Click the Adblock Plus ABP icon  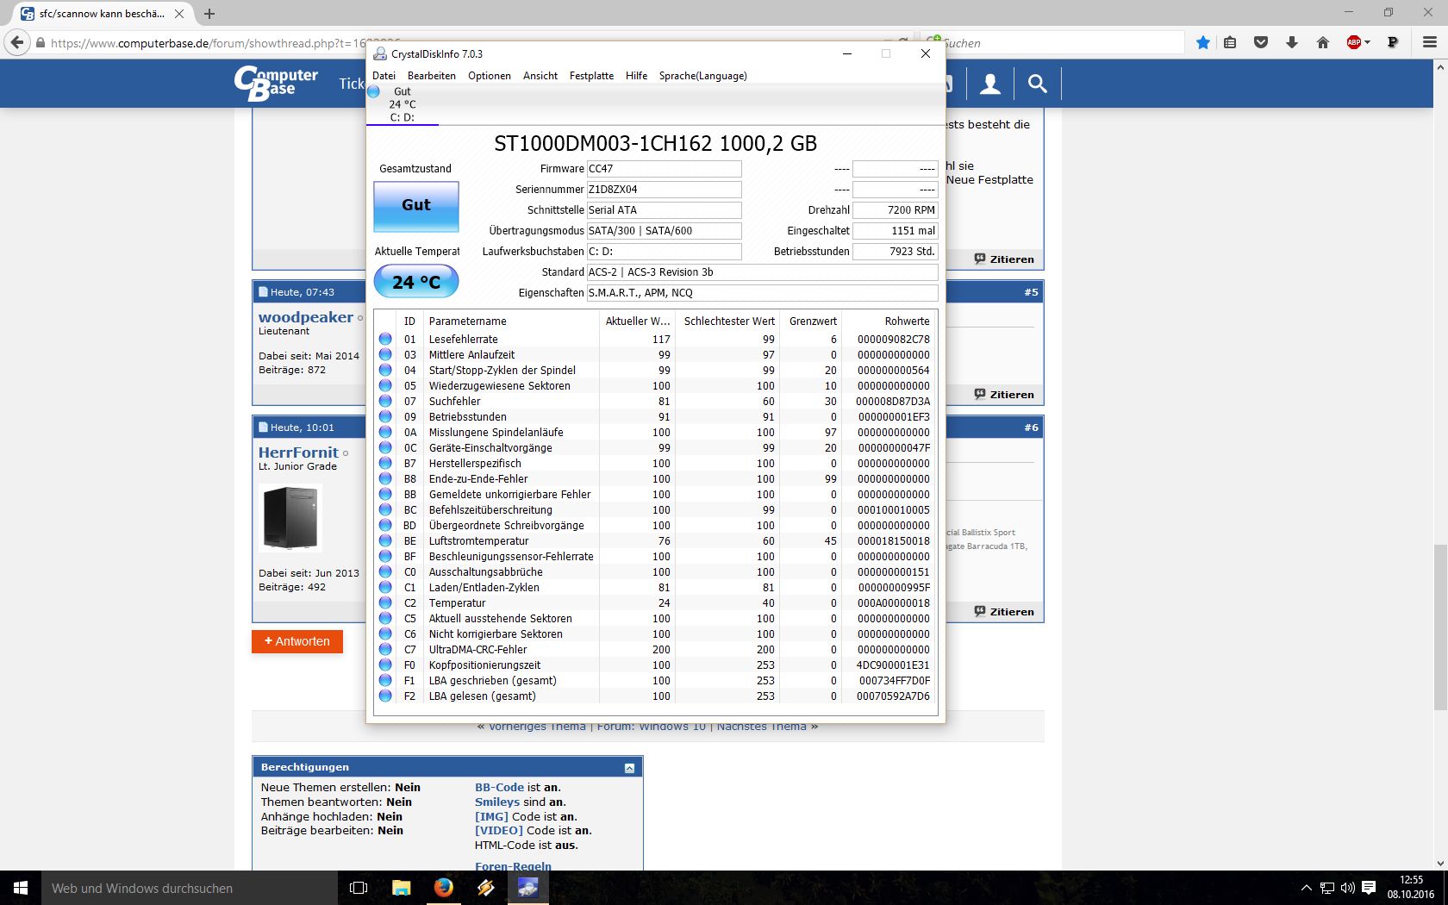point(1353,42)
